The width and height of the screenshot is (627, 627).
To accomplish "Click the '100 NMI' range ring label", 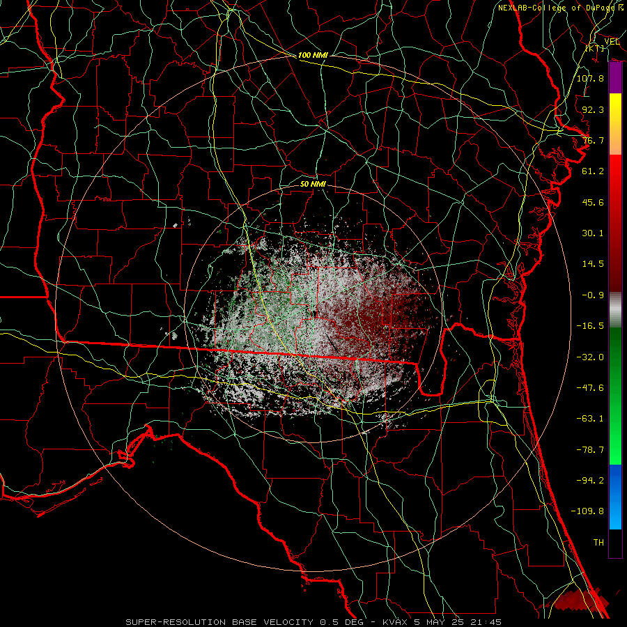I will (313, 55).
